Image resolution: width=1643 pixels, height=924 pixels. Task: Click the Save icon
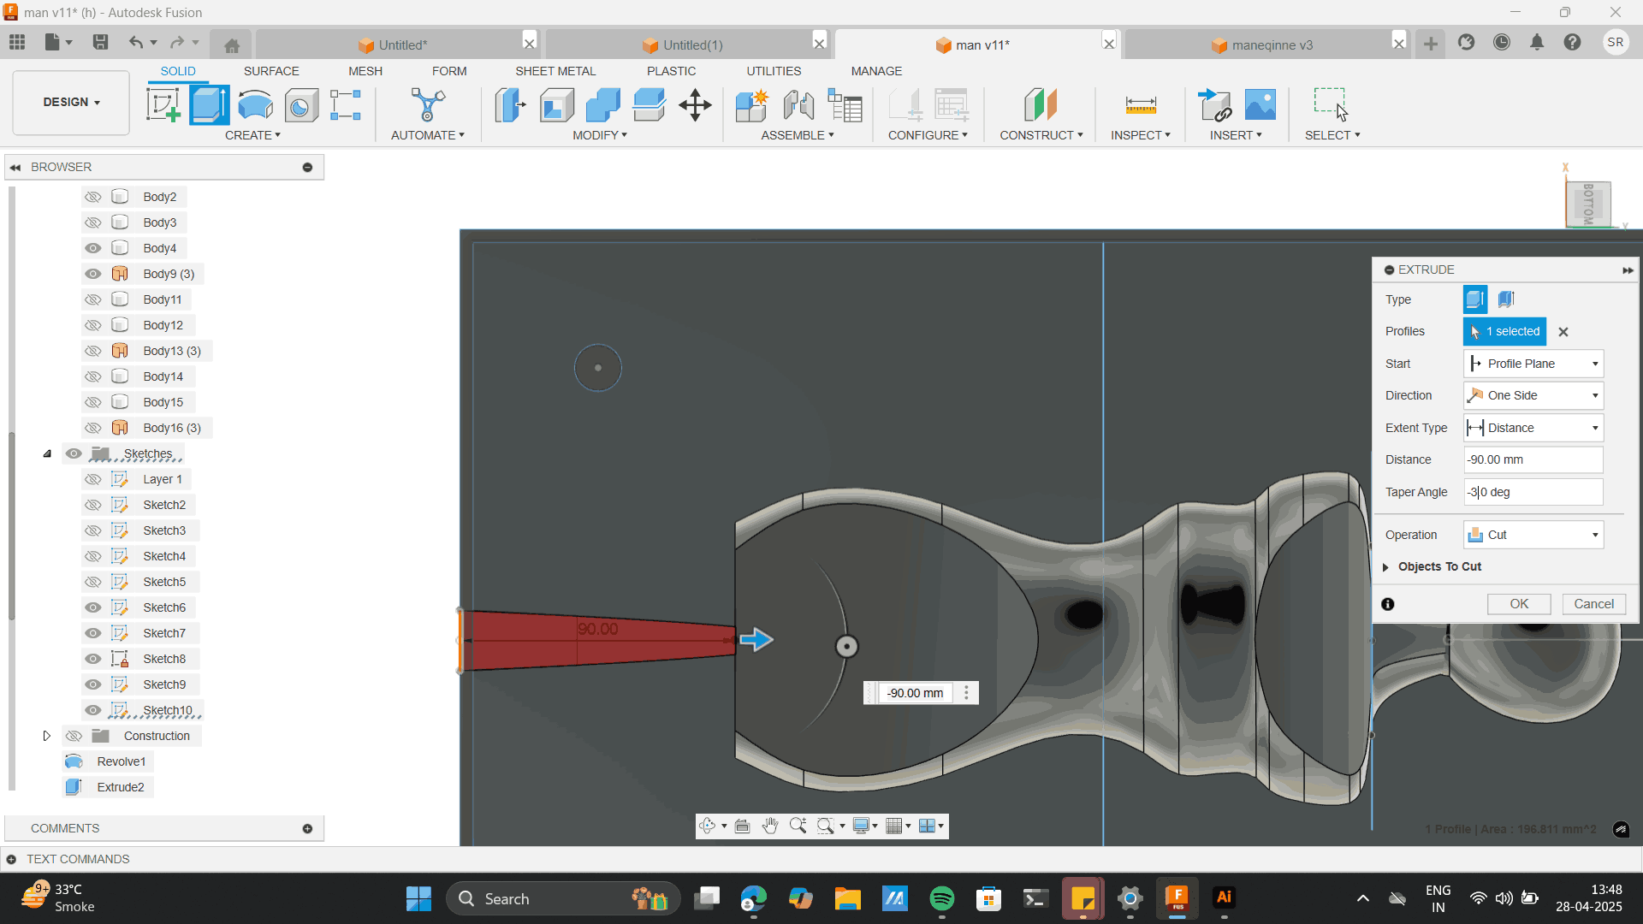pos(101,42)
